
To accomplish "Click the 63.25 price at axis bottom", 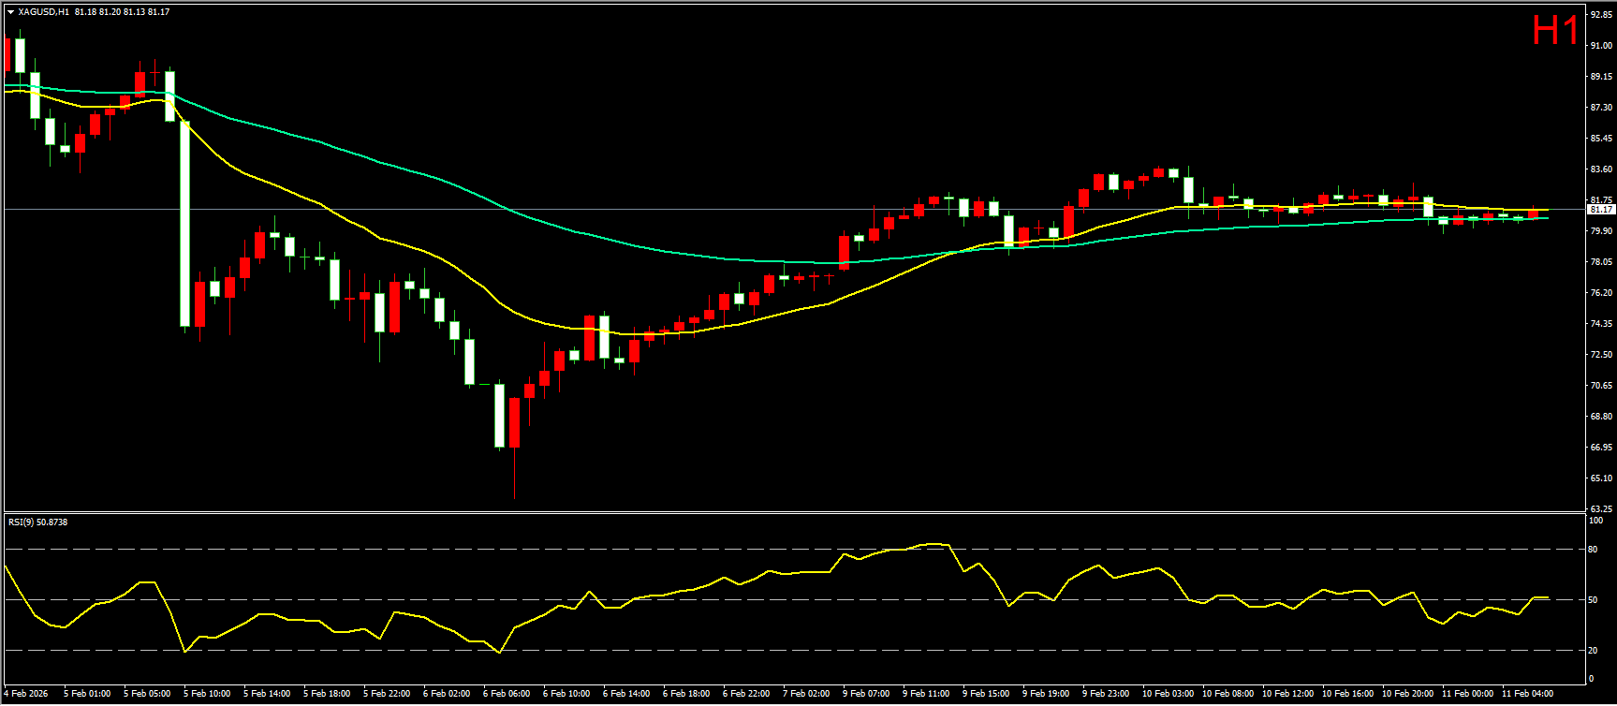I will tap(1600, 508).
